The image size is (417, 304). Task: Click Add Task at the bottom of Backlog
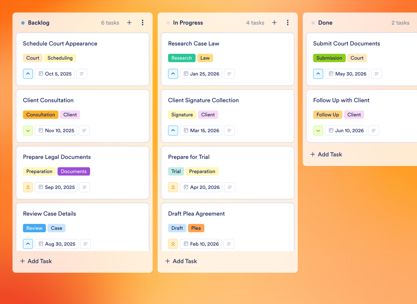(x=36, y=261)
